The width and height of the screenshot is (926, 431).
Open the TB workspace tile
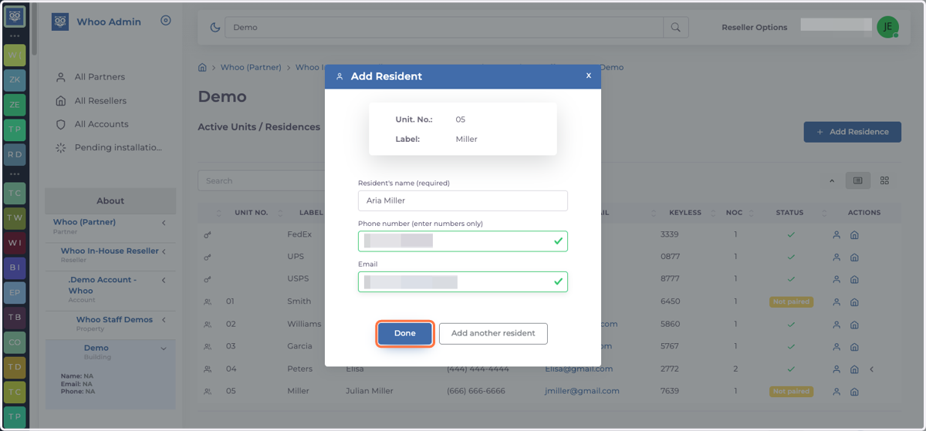tap(15, 317)
